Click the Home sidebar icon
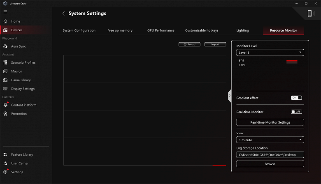Viewport: 321px width, 184px height. click(5, 21)
